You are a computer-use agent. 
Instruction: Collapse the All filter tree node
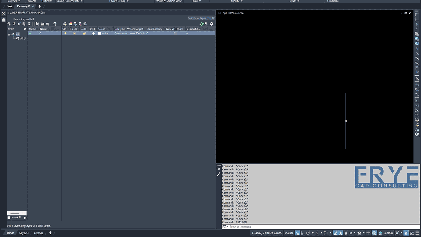click(9, 34)
